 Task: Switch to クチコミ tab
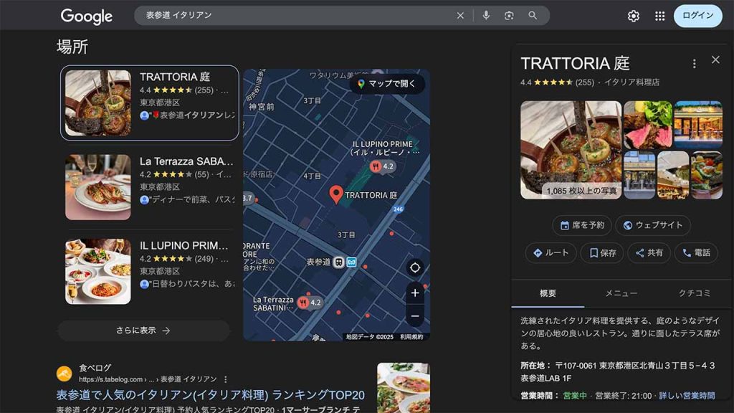tap(695, 293)
